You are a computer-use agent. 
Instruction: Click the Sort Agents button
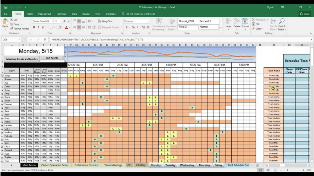52,58
